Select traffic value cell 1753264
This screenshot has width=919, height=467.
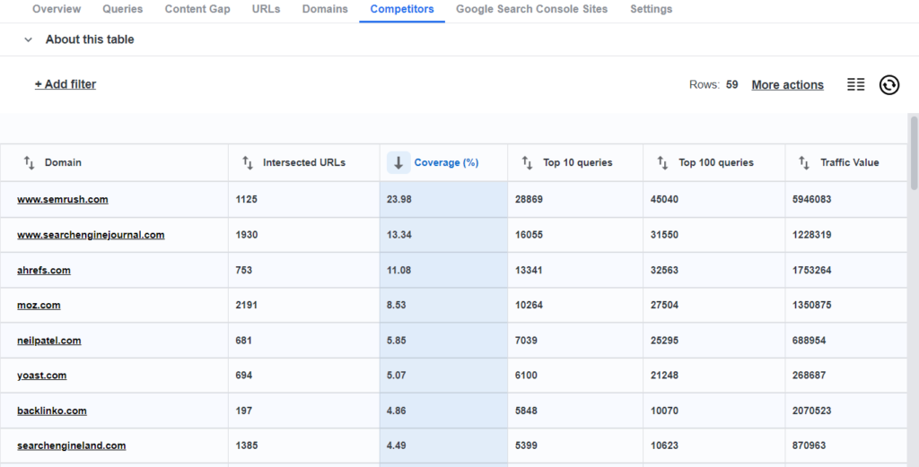pyautogui.click(x=846, y=271)
